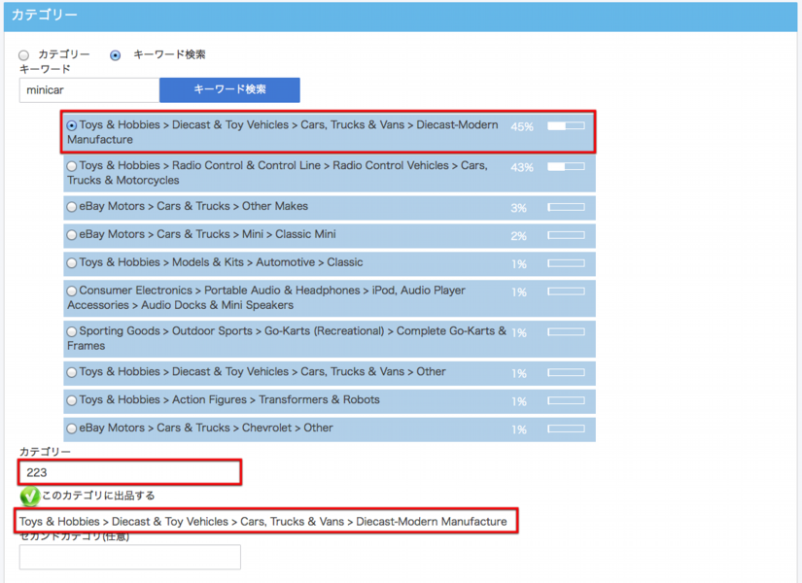Select the カテゴリー radio button
802x583 pixels.
pyautogui.click(x=24, y=54)
